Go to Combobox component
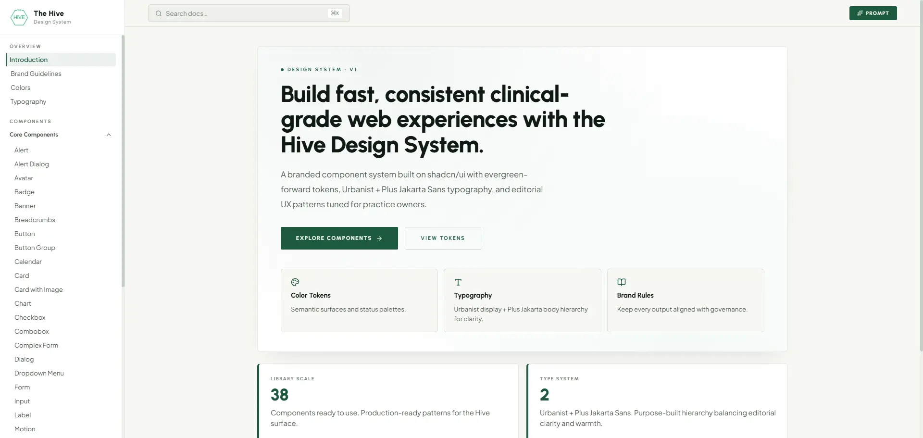Image resolution: width=923 pixels, height=438 pixels. [x=32, y=331]
